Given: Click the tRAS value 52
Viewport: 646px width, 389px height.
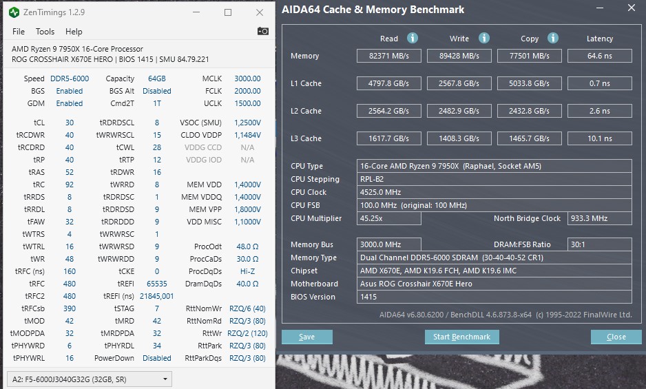Looking at the screenshot, I should click(x=70, y=172).
